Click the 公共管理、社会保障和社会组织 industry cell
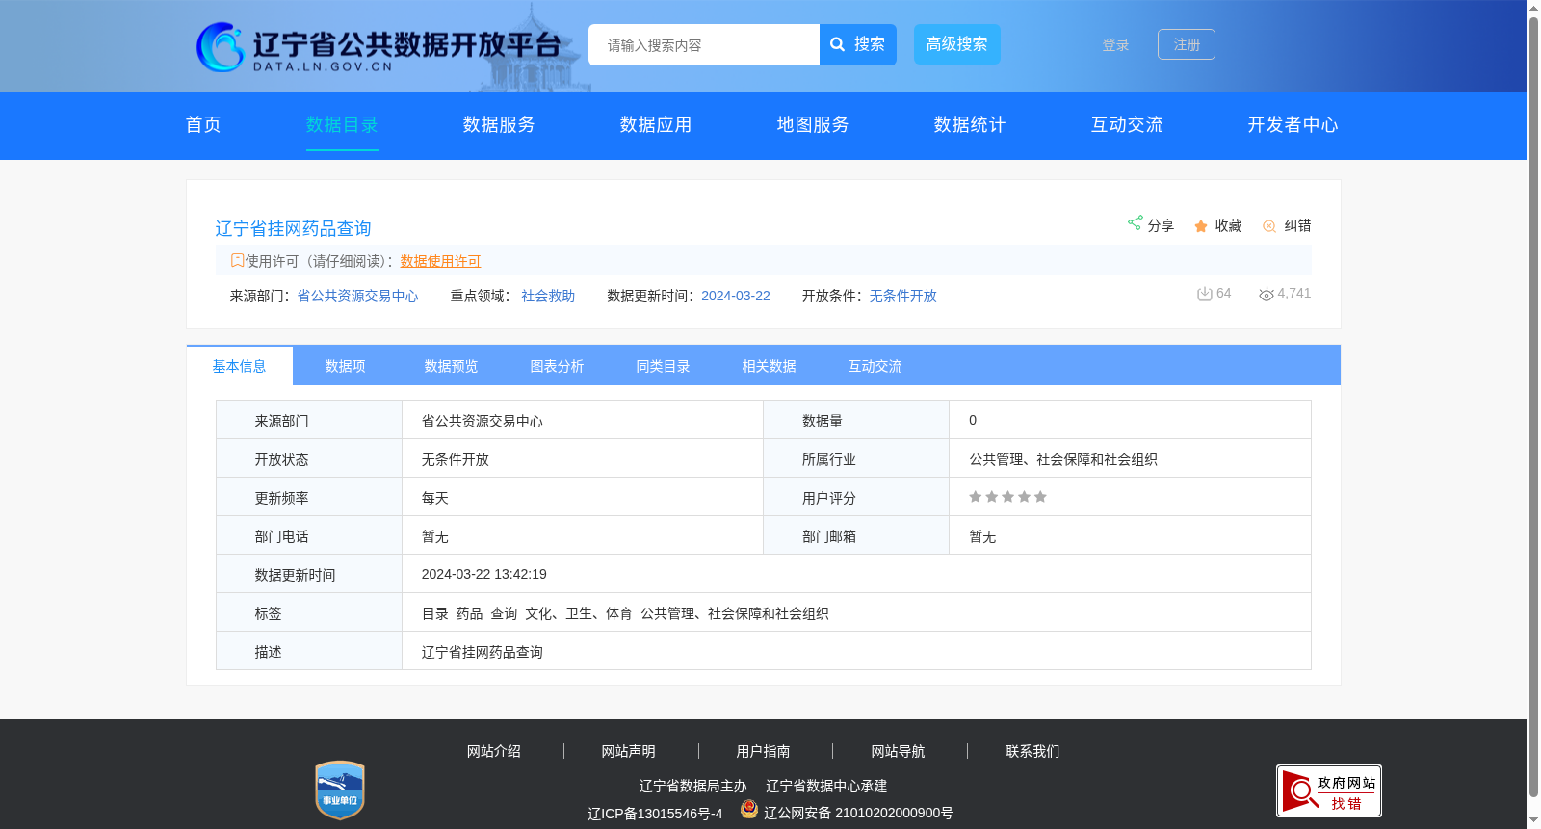The height and width of the screenshot is (829, 1541). coord(1130,459)
